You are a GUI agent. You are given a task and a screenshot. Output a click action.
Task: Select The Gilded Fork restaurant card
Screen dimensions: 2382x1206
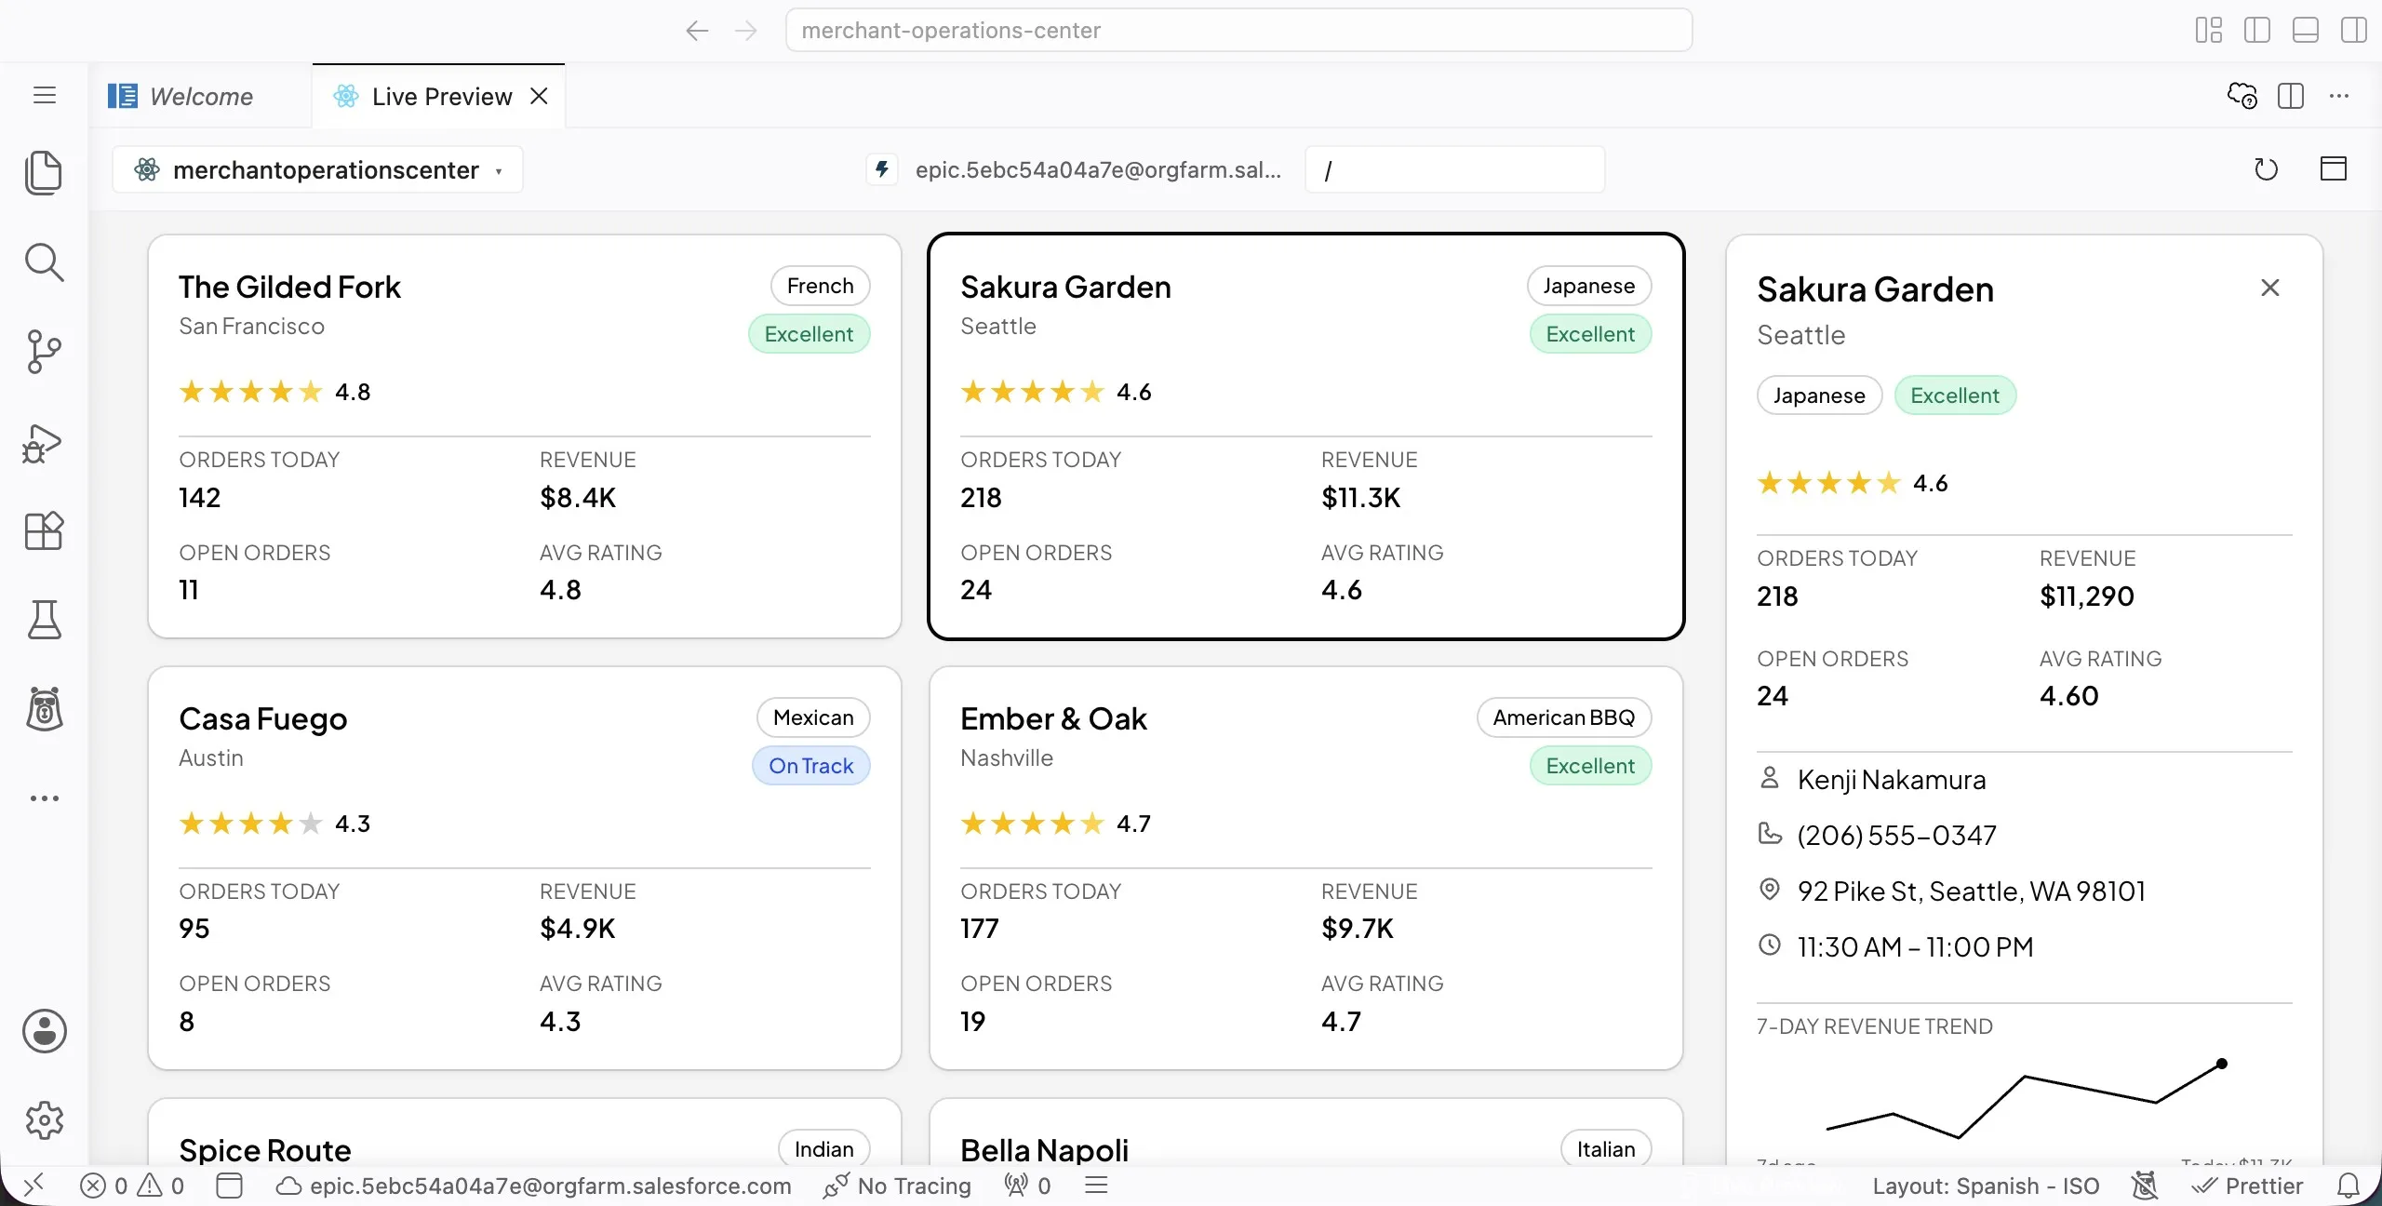click(525, 436)
